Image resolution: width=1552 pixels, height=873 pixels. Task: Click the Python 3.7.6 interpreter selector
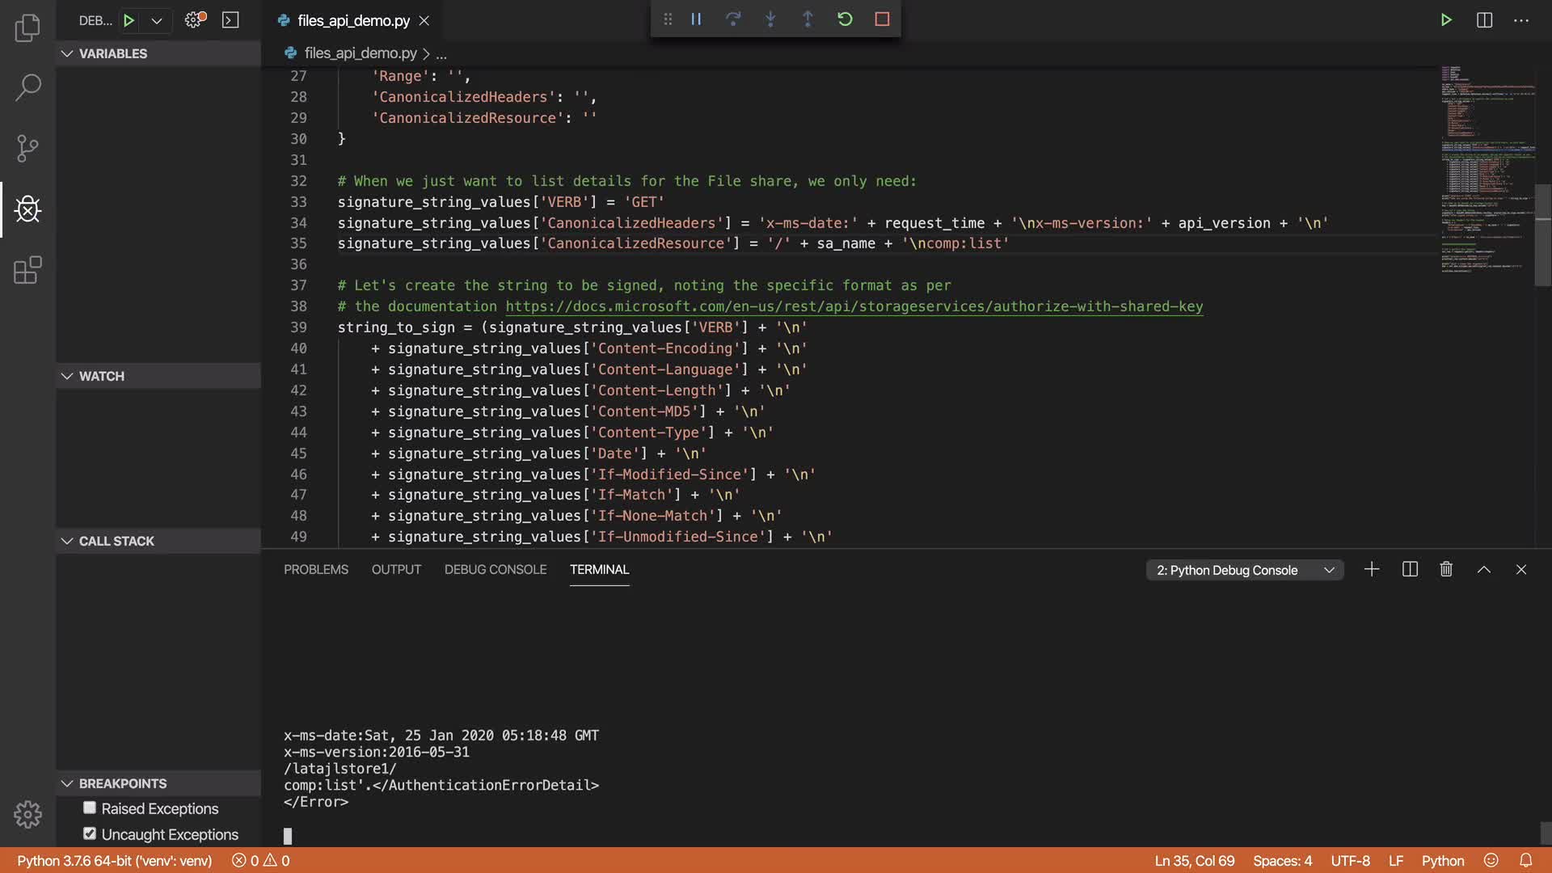click(x=114, y=861)
